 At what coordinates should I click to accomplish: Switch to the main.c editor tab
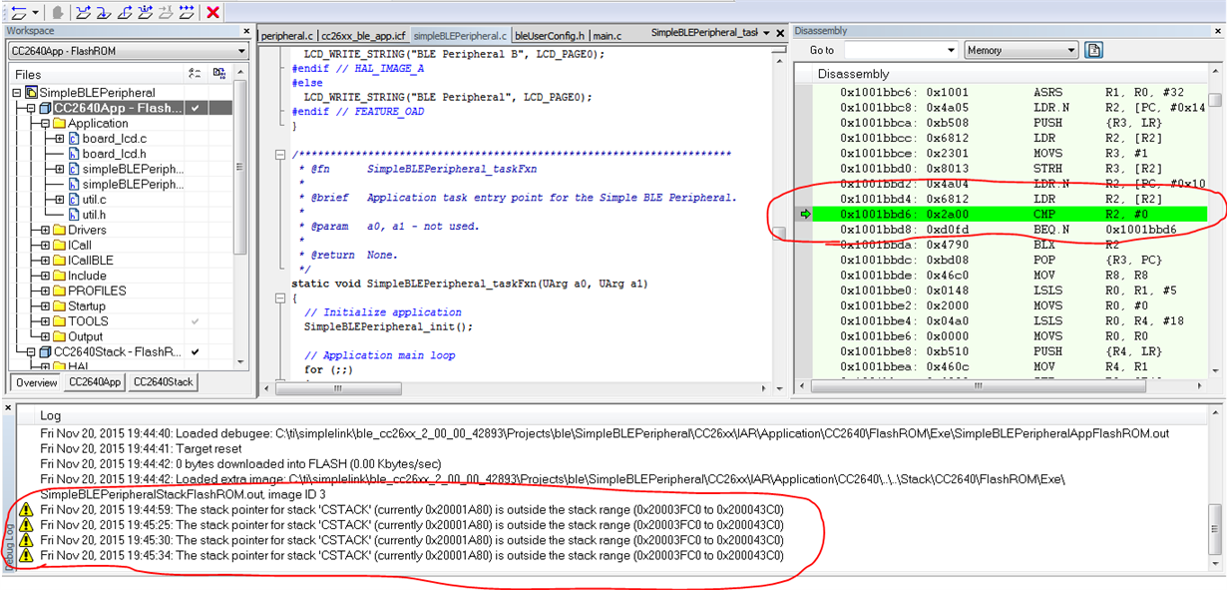608,33
